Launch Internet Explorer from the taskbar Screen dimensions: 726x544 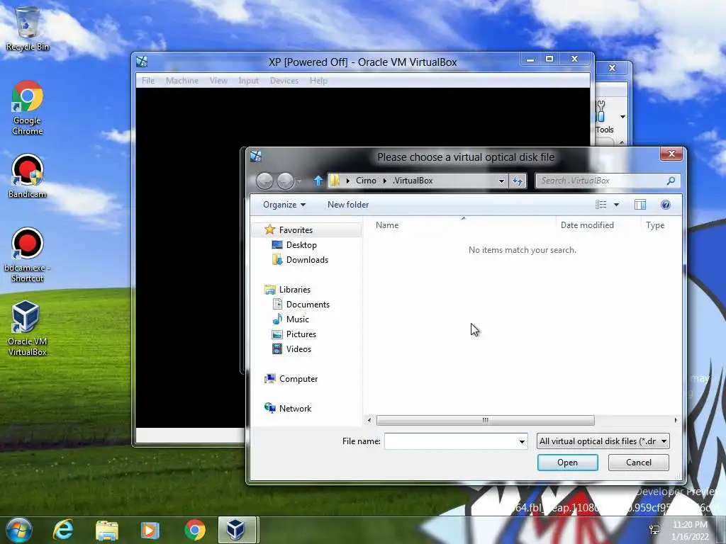(63, 530)
